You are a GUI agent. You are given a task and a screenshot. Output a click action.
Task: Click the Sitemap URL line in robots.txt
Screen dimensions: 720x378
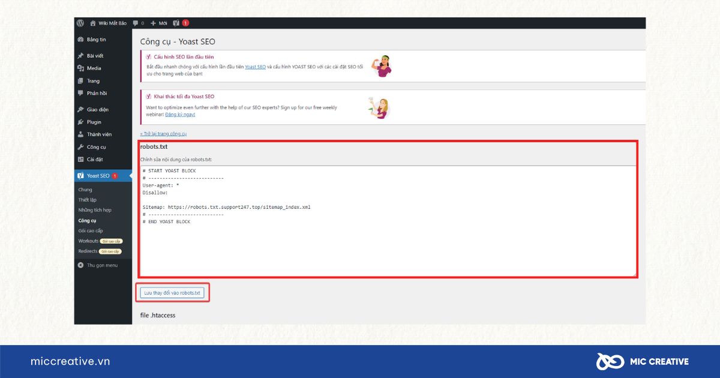coord(226,207)
